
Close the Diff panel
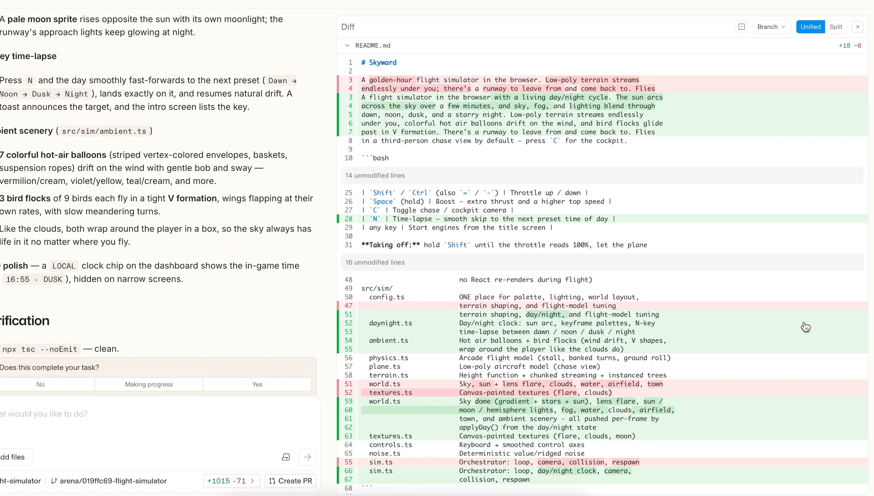click(857, 27)
